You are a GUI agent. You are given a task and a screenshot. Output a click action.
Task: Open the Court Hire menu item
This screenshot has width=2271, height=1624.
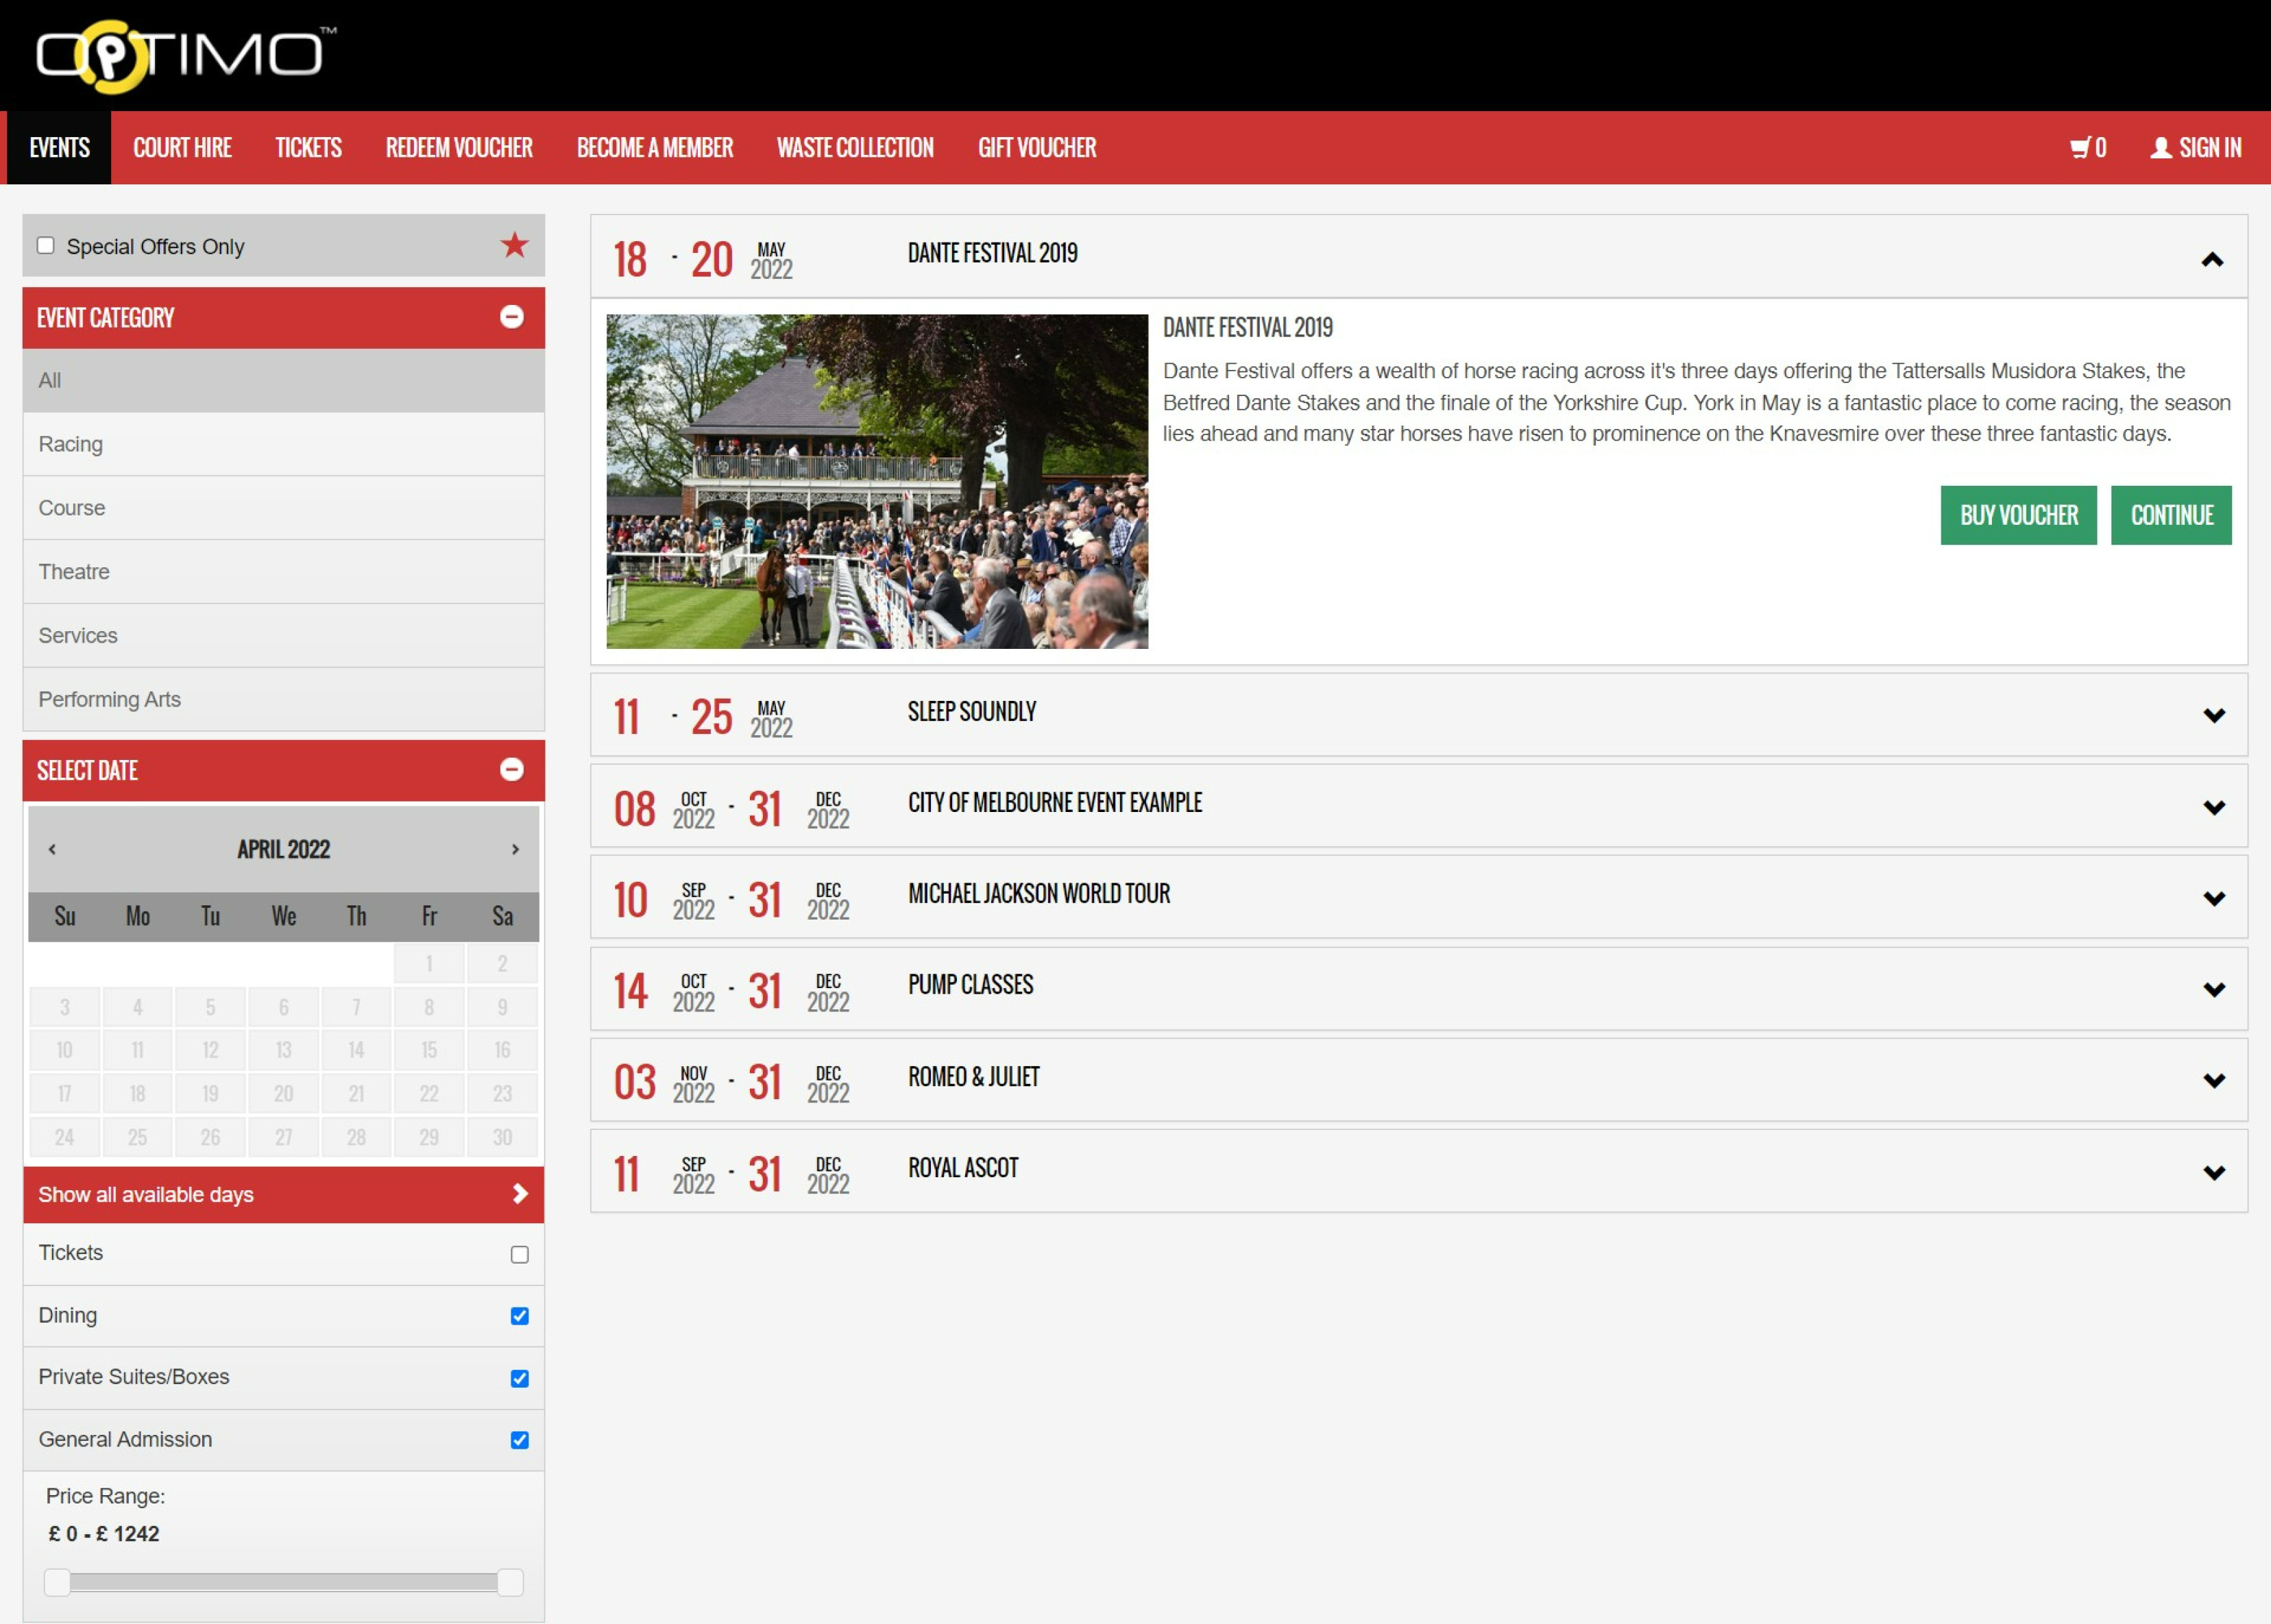(182, 148)
